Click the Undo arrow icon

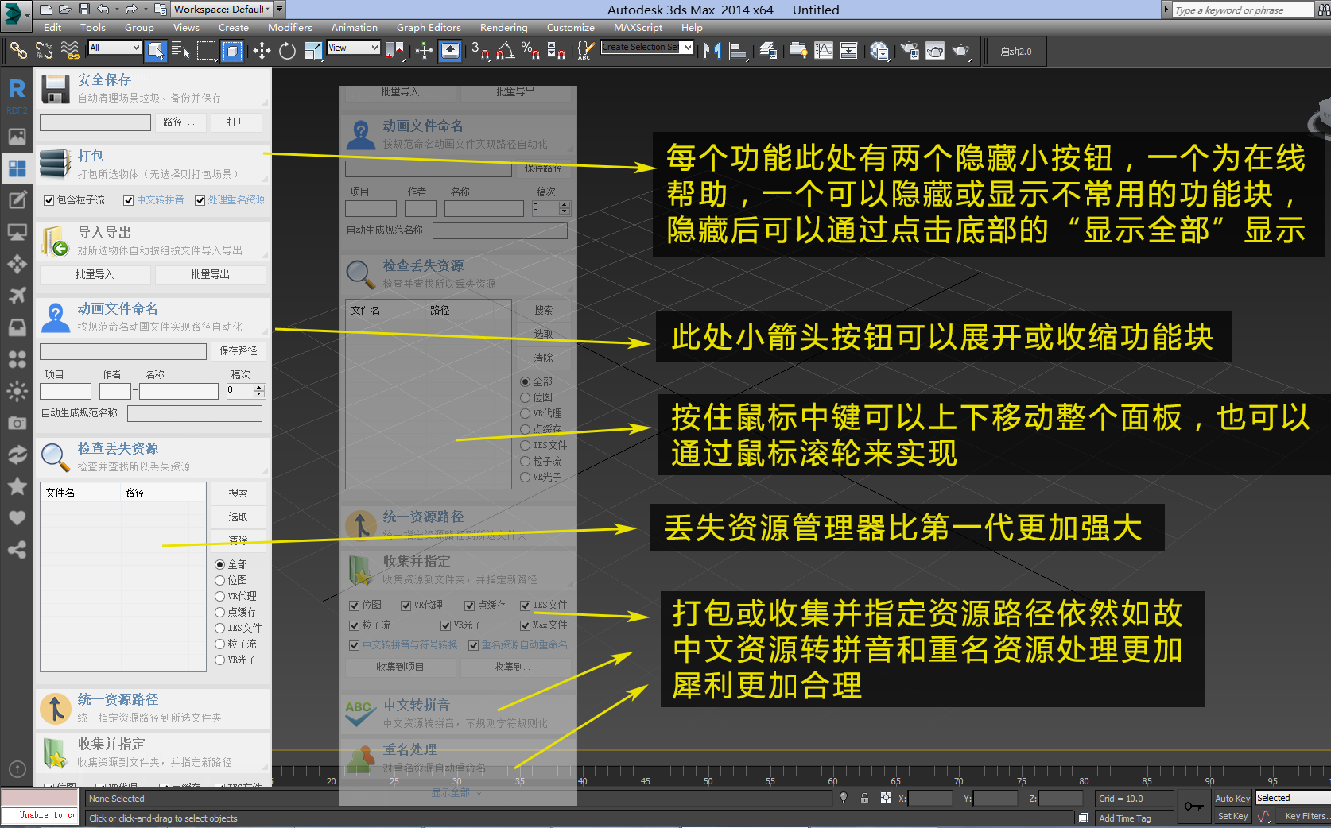click(103, 10)
